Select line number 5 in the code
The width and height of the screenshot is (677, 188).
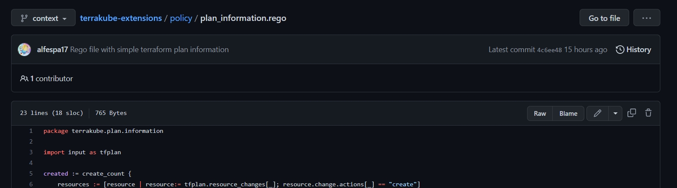(31, 173)
